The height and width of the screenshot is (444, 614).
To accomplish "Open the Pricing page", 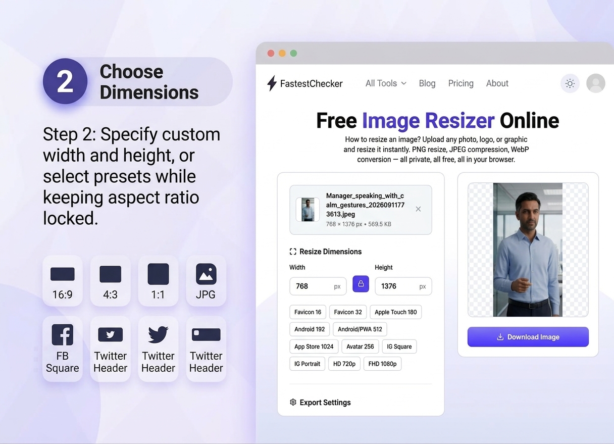I will coord(461,83).
